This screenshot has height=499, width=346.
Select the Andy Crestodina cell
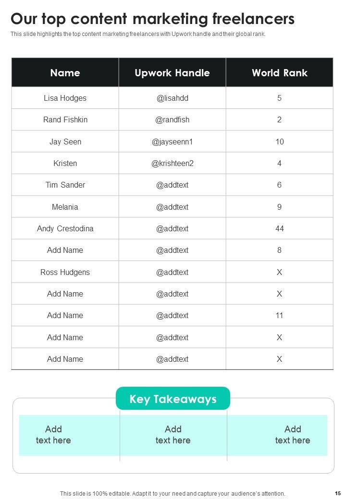[x=65, y=228]
